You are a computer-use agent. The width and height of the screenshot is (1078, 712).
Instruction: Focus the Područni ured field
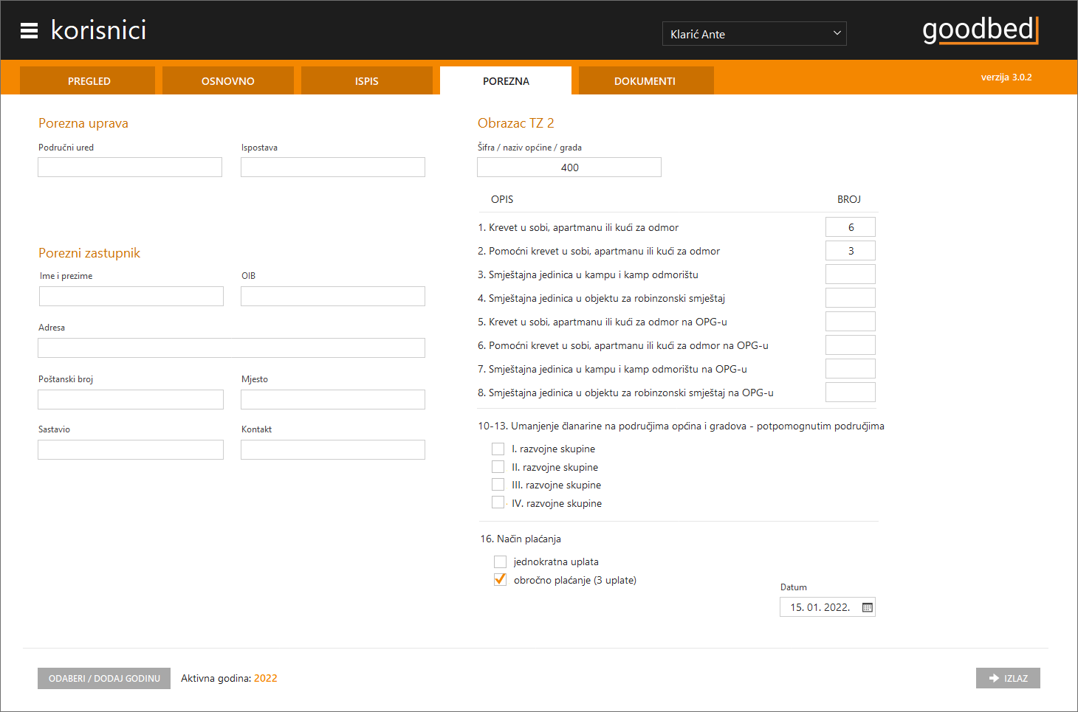[130, 167]
